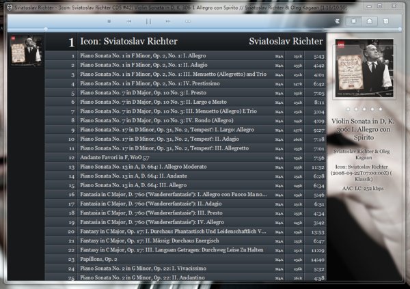
Task: Click the app icon in title bar
Action: pos(10,8)
